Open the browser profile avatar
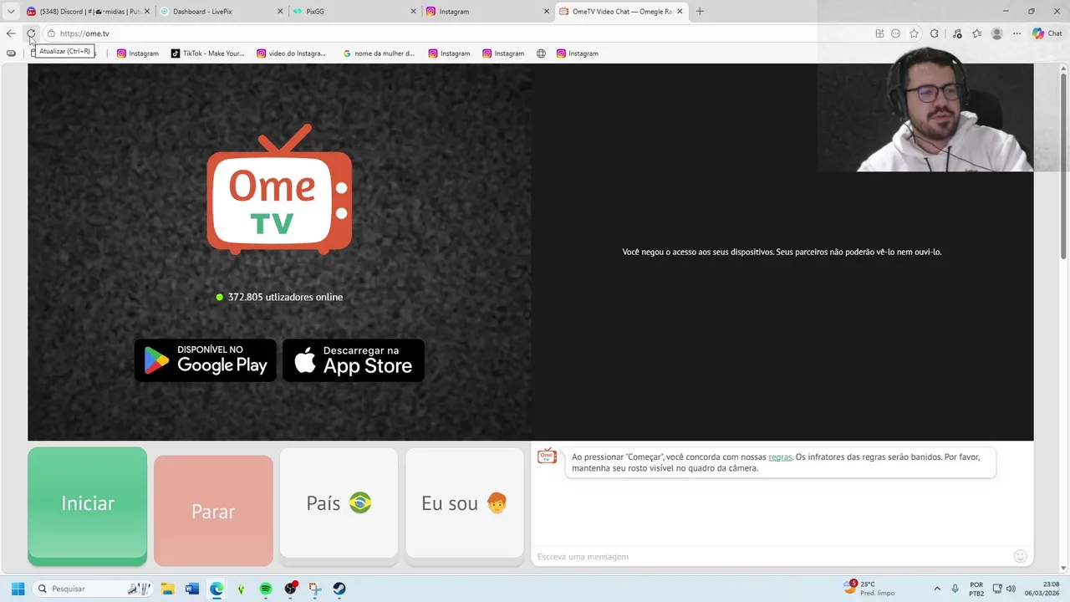The width and height of the screenshot is (1070, 602). (x=996, y=33)
